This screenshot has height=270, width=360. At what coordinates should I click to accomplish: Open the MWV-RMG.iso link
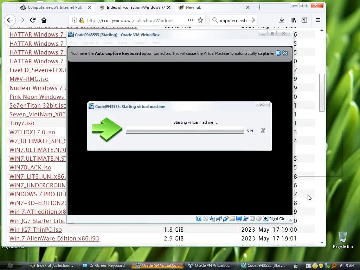click(x=29, y=79)
